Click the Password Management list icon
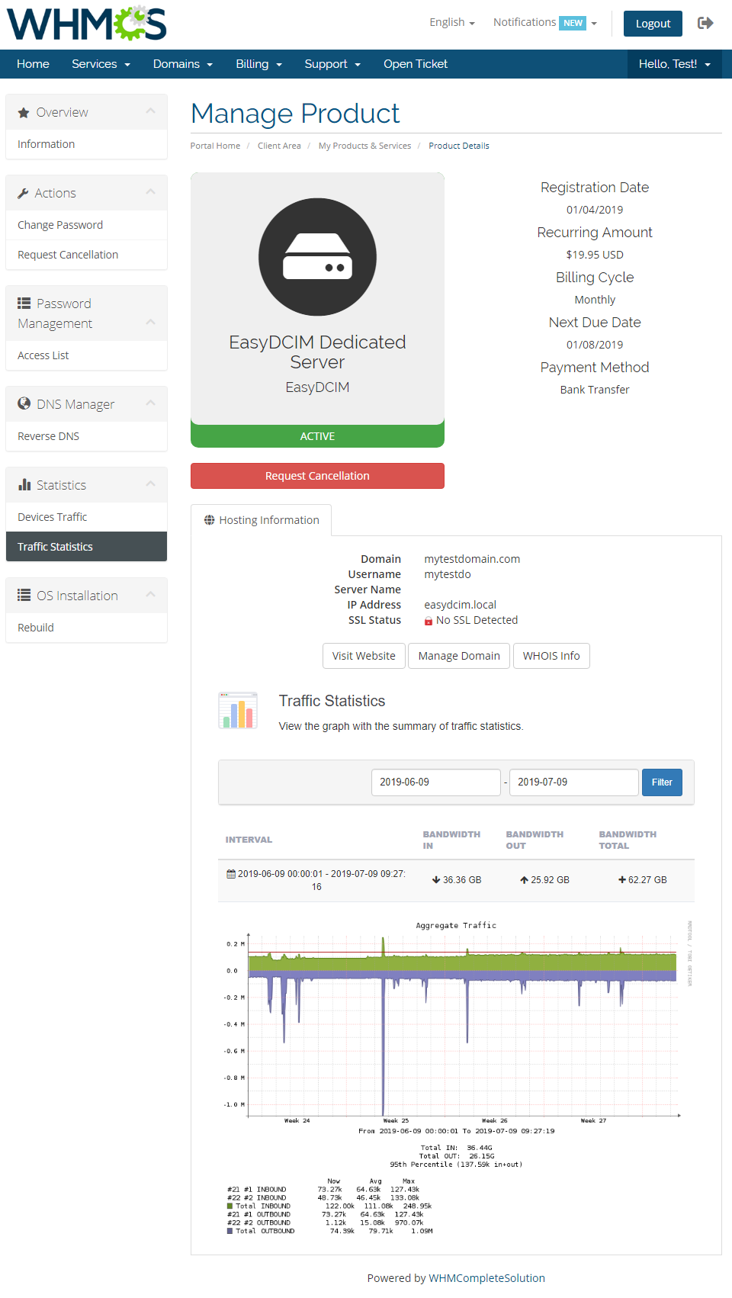This screenshot has width=732, height=1298. point(24,303)
